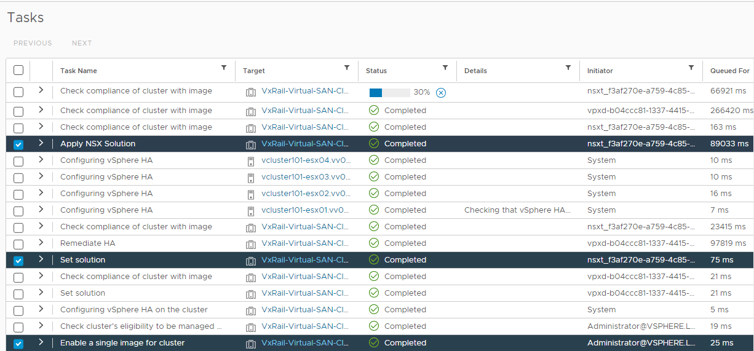Open the Target column filter
The height and width of the screenshot is (351, 754).
347,68
